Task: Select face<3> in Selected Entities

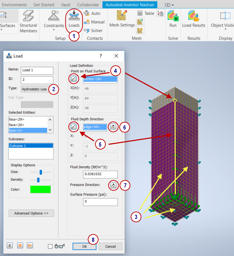Action: pos(28,130)
